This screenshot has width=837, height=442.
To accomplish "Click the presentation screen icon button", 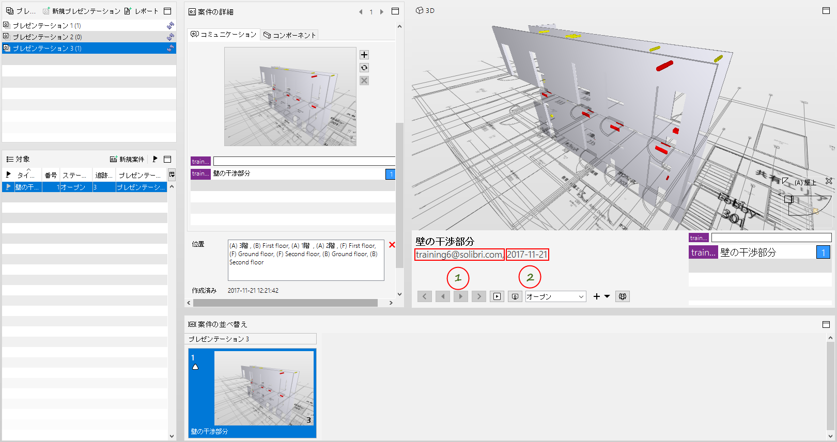I will [515, 296].
